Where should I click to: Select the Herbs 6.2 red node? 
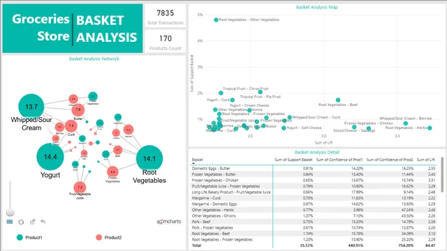click(x=129, y=130)
